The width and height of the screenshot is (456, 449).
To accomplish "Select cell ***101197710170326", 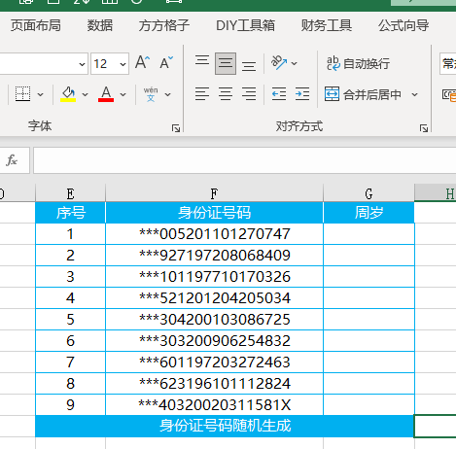I will click(214, 277).
